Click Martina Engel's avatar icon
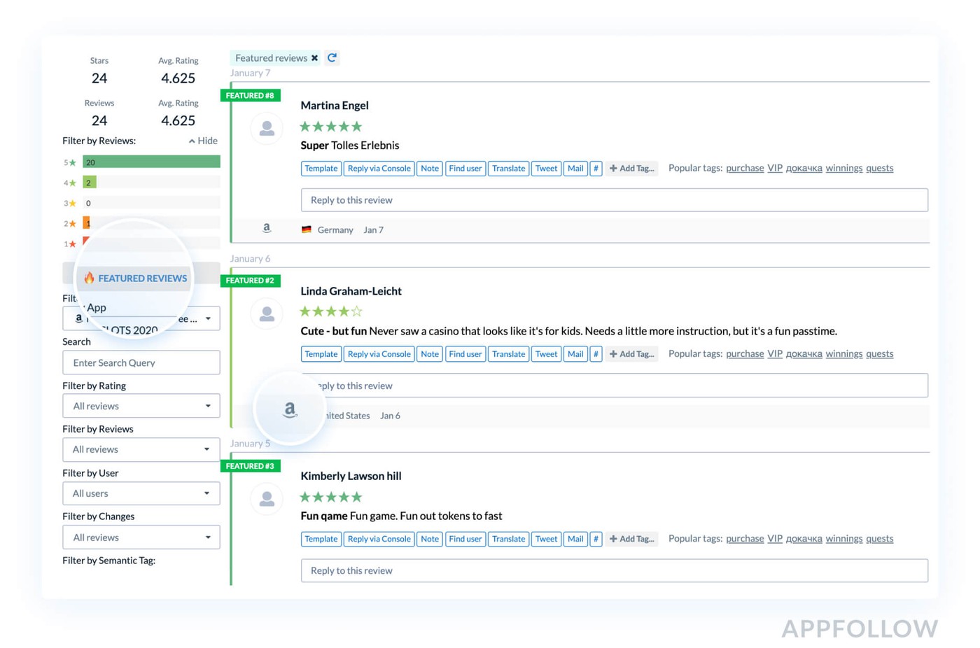The image size is (980, 648). coord(267,129)
